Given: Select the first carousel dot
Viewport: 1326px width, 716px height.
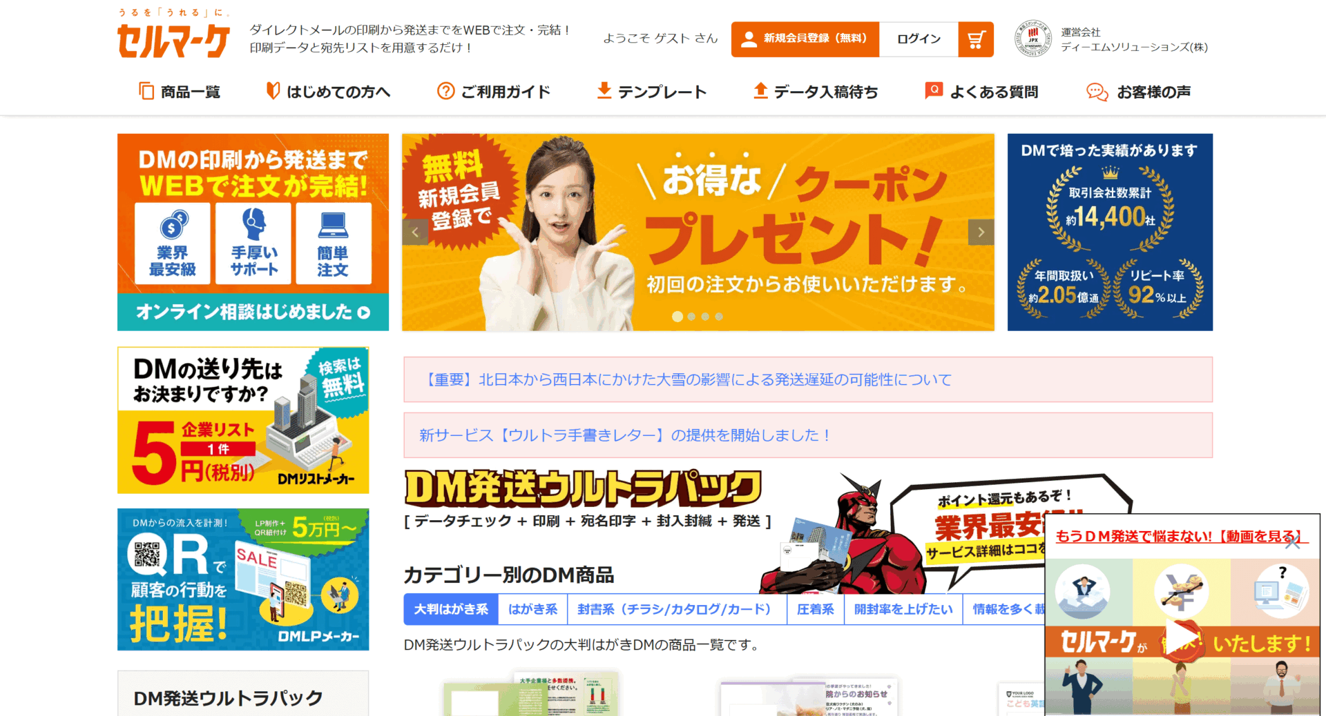Looking at the screenshot, I should (678, 317).
